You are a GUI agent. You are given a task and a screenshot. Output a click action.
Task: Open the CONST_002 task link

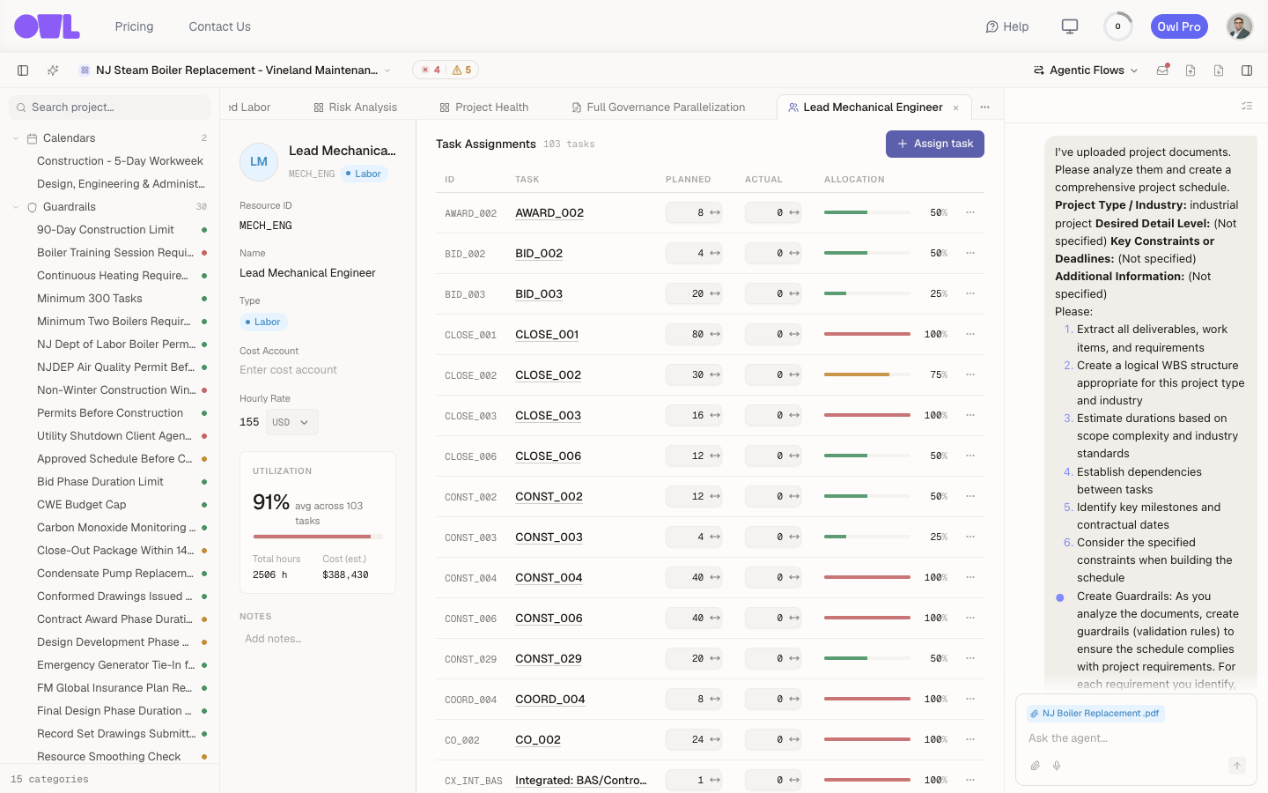[x=549, y=496]
